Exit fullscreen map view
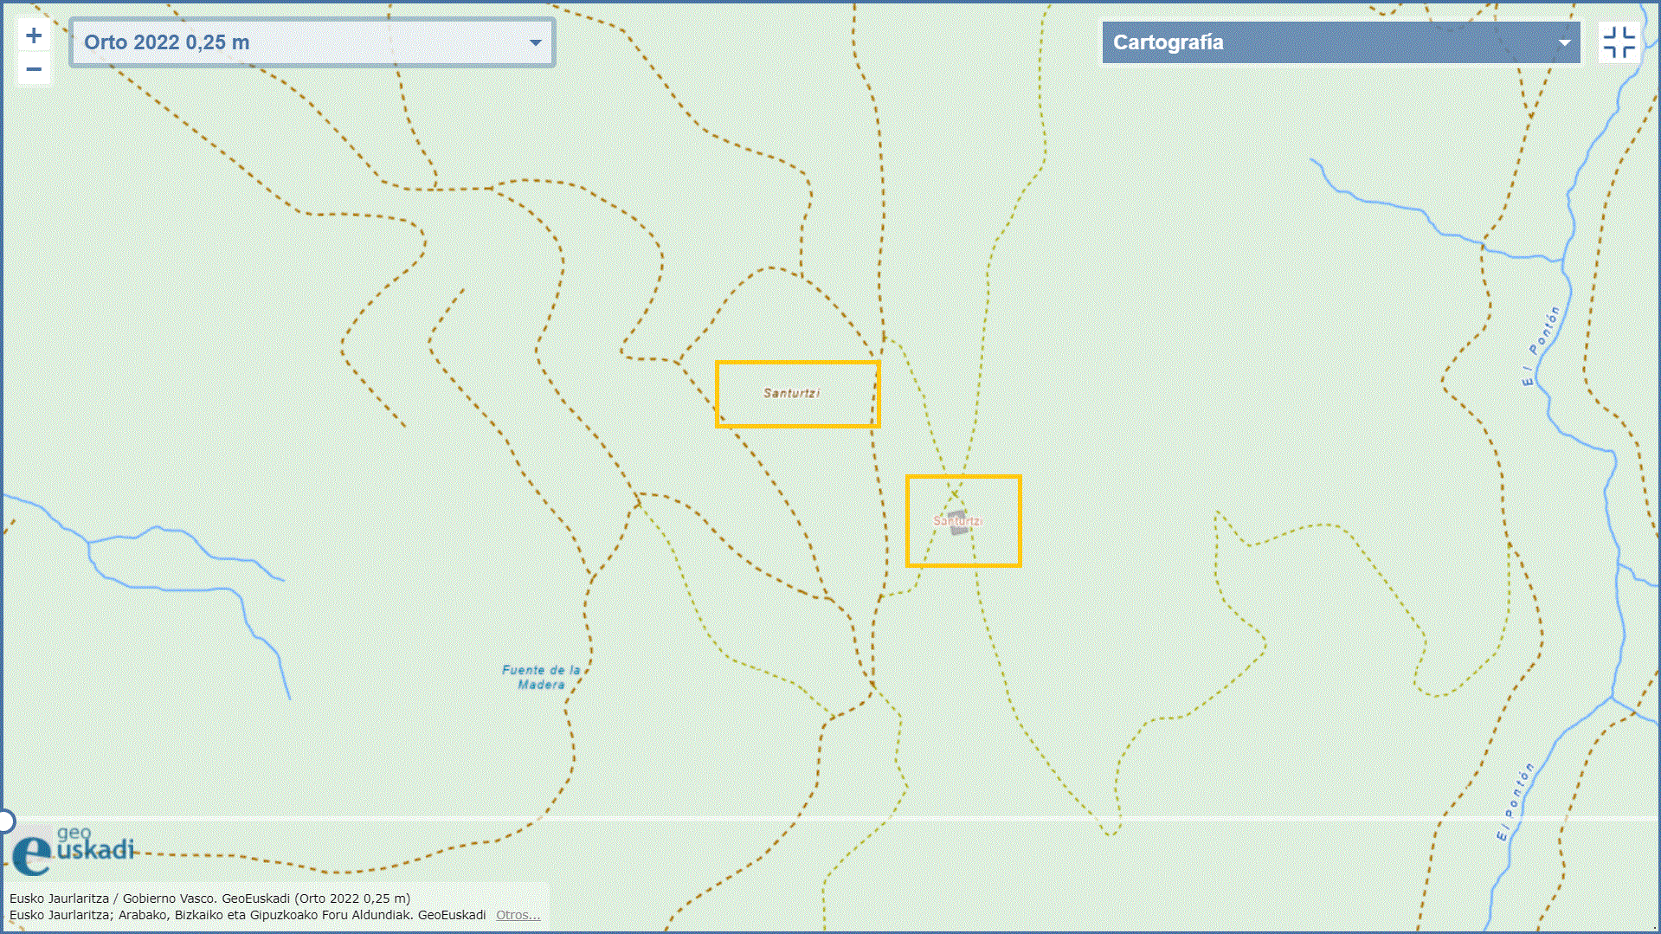The height and width of the screenshot is (934, 1661). [1619, 42]
